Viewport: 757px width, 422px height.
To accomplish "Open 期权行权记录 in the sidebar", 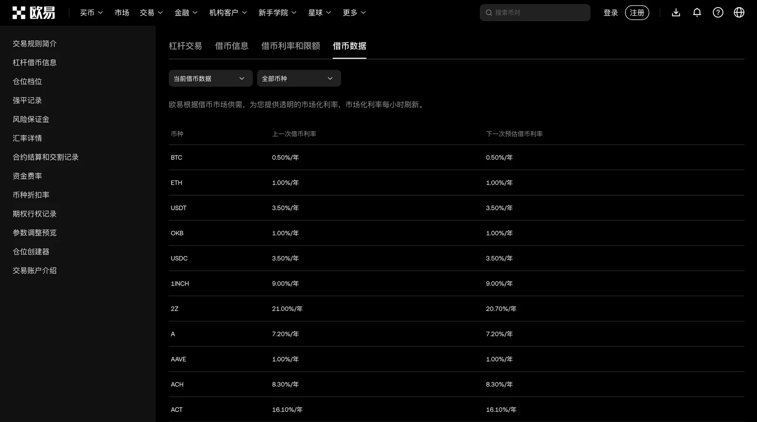I will pyautogui.click(x=35, y=214).
